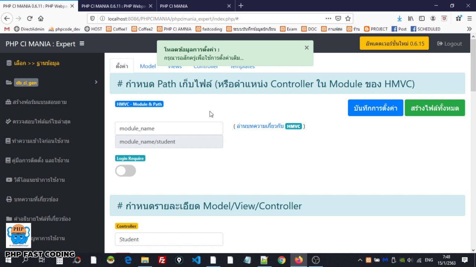
Task: Open FileZilla from the taskbar
Action: (162, 260)
